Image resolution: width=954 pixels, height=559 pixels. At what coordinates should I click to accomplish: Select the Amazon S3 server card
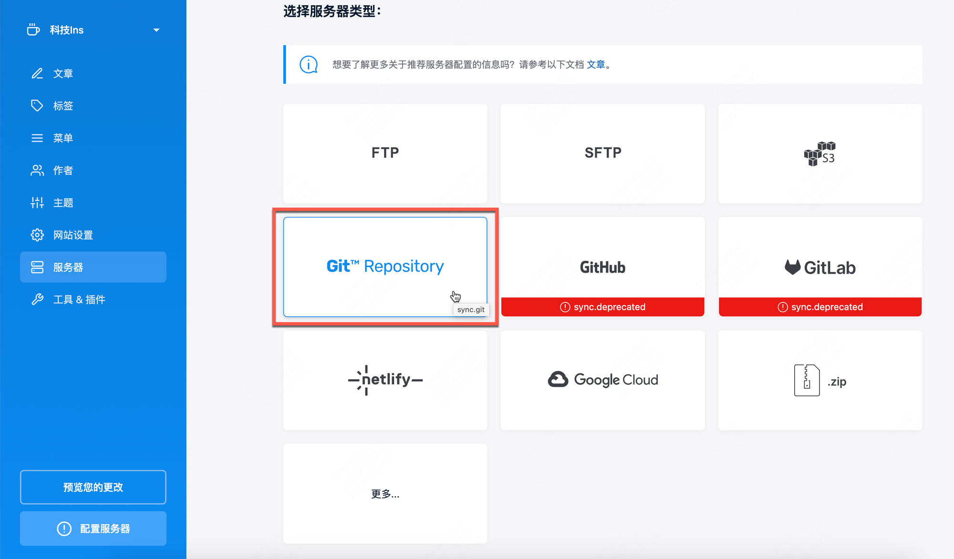(820, 154)
